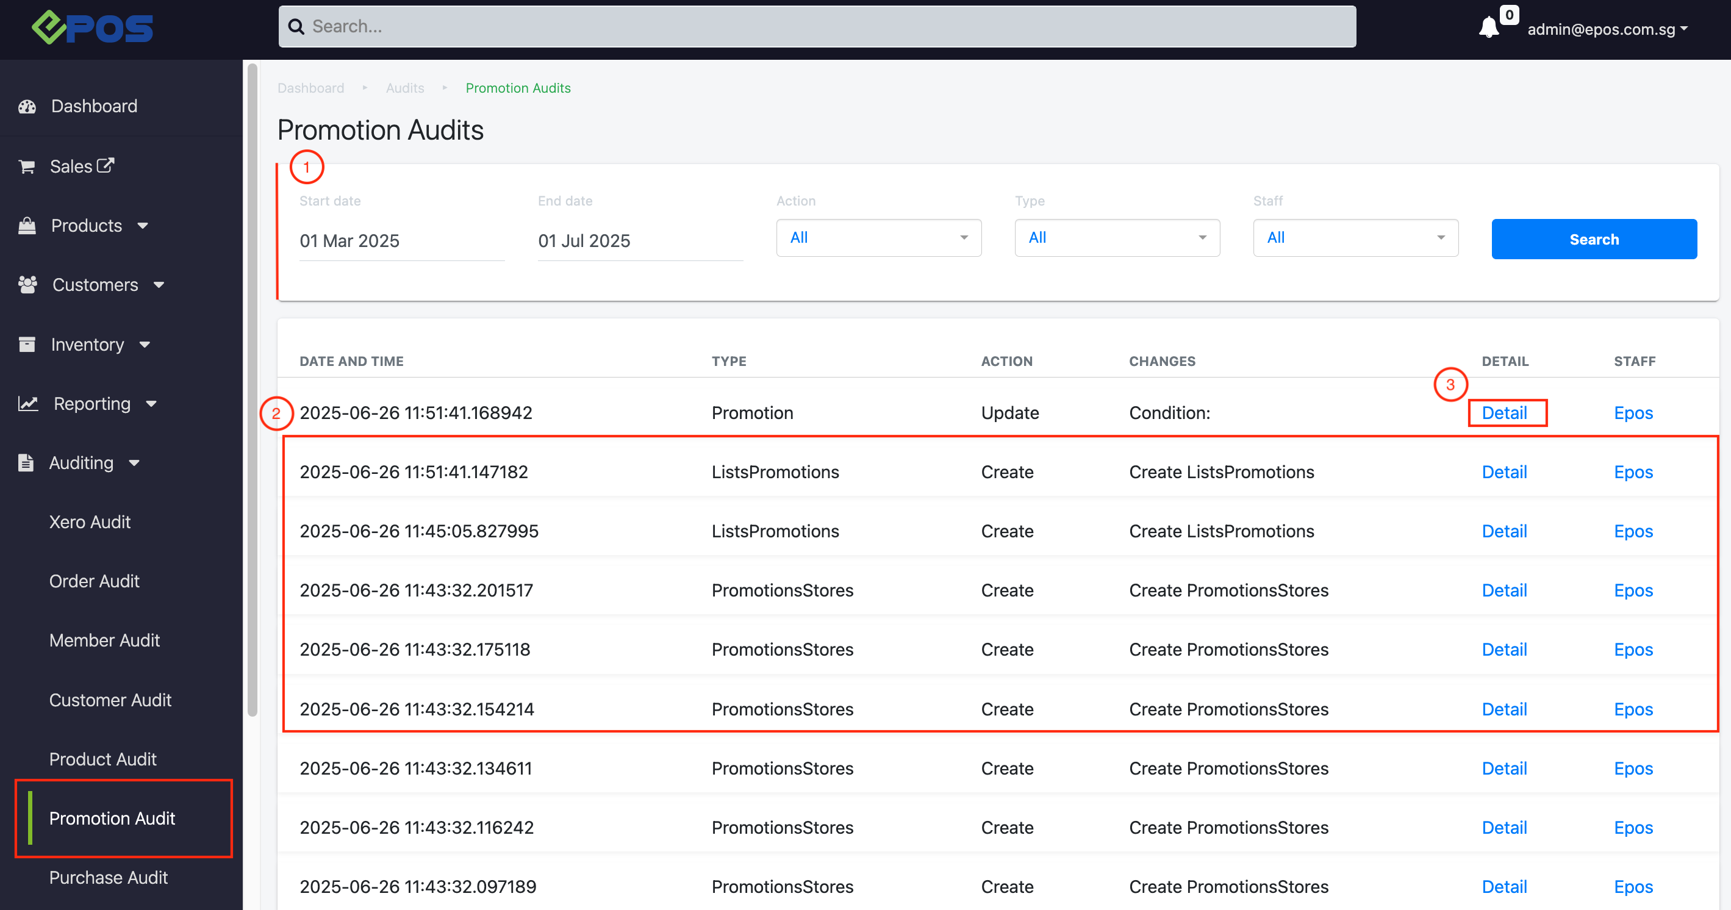This screenshot has width=1731, height=910.
Task: Click the Products bag icon
Action: click(27, 226)
